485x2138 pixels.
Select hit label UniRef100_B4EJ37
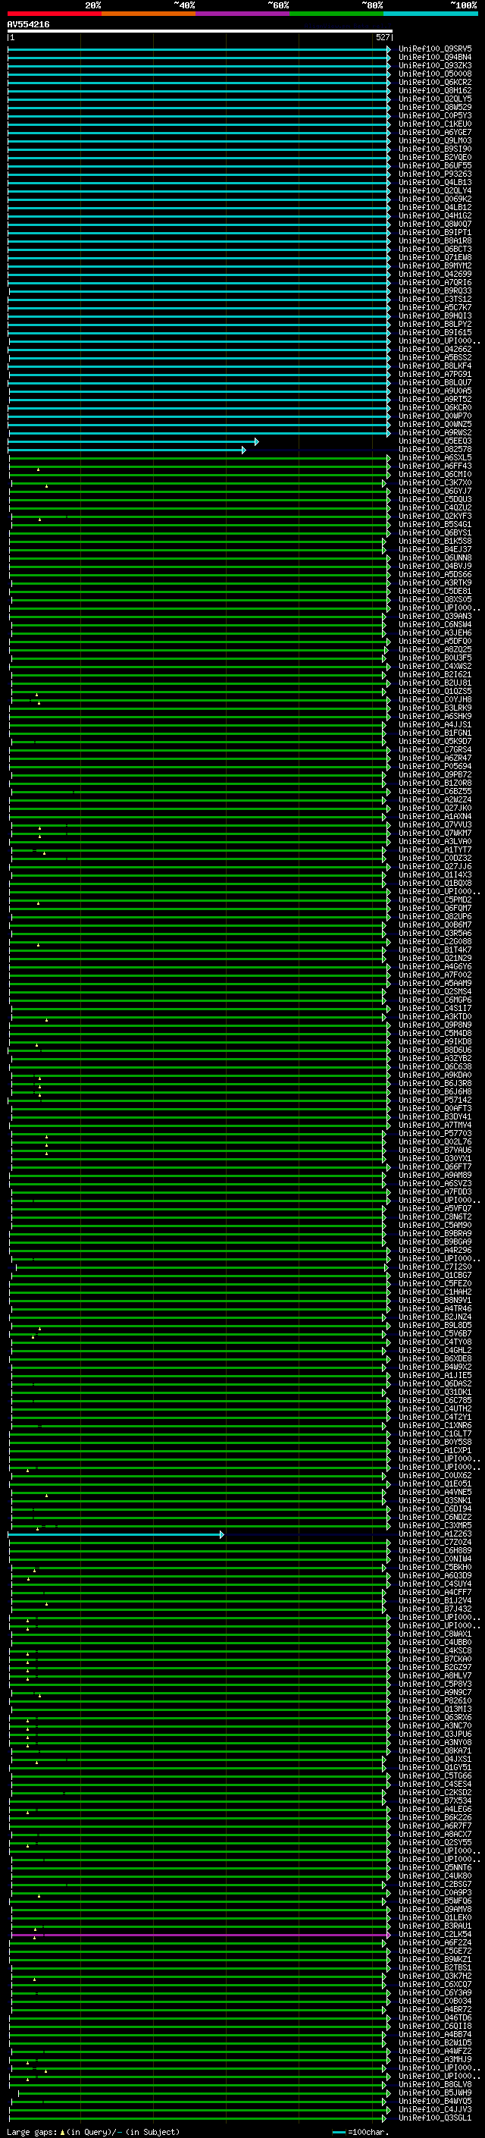tap(435, 549)
